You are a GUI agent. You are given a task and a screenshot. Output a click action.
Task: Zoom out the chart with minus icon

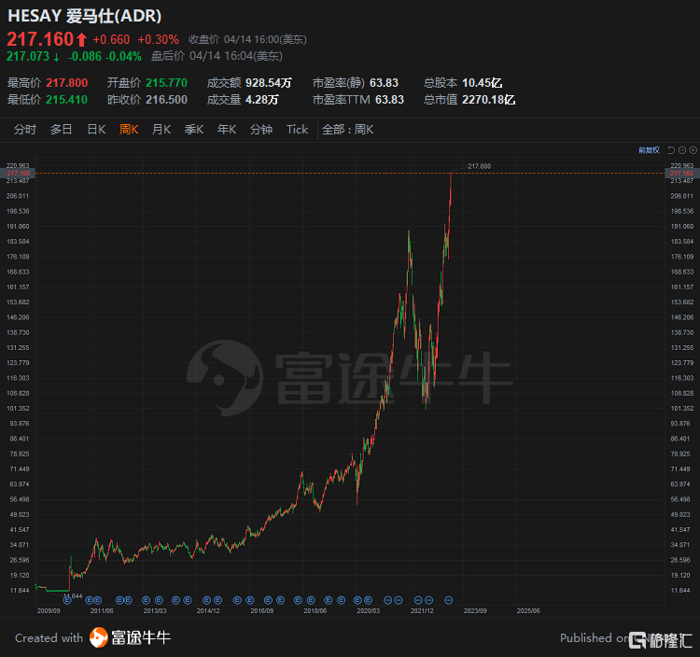682,150
